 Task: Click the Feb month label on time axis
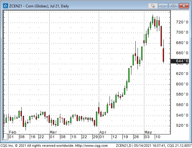click(x=13, y=132)
